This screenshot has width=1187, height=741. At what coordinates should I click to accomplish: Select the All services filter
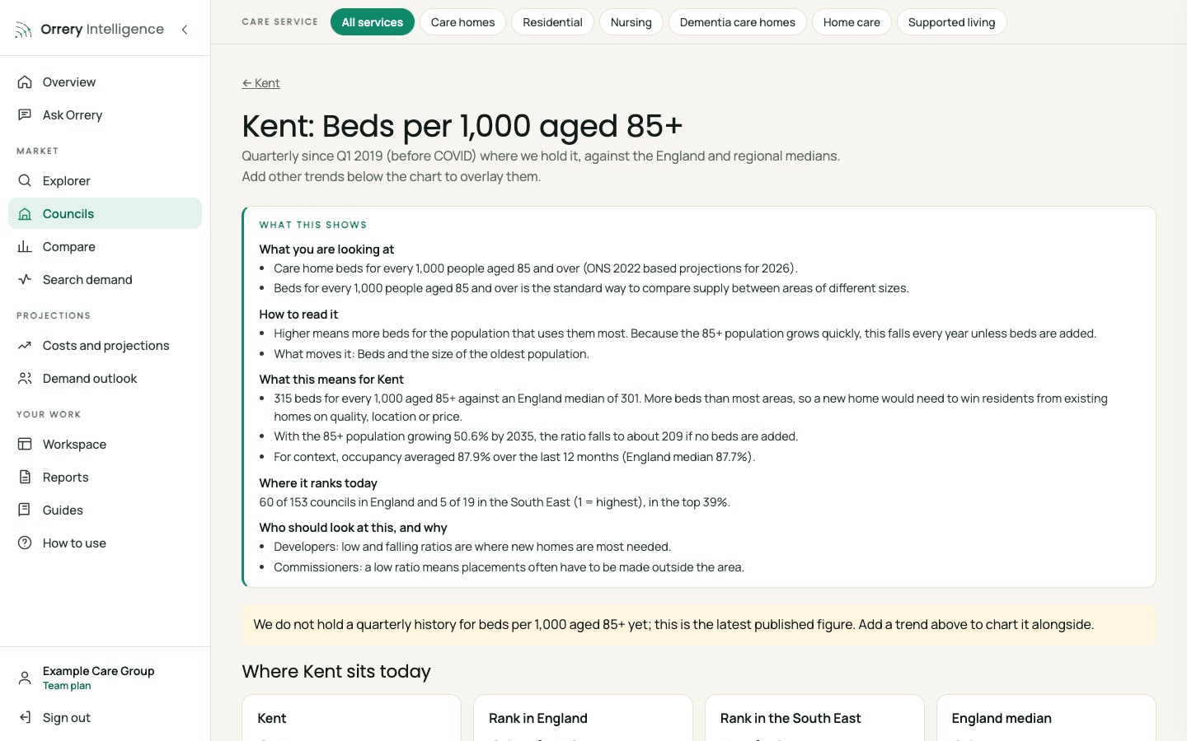pyautogui.click(x=373, y=22)
